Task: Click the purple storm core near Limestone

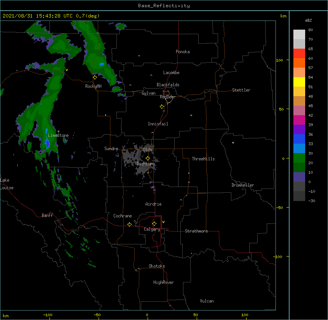Action: (x=48, y=144)
